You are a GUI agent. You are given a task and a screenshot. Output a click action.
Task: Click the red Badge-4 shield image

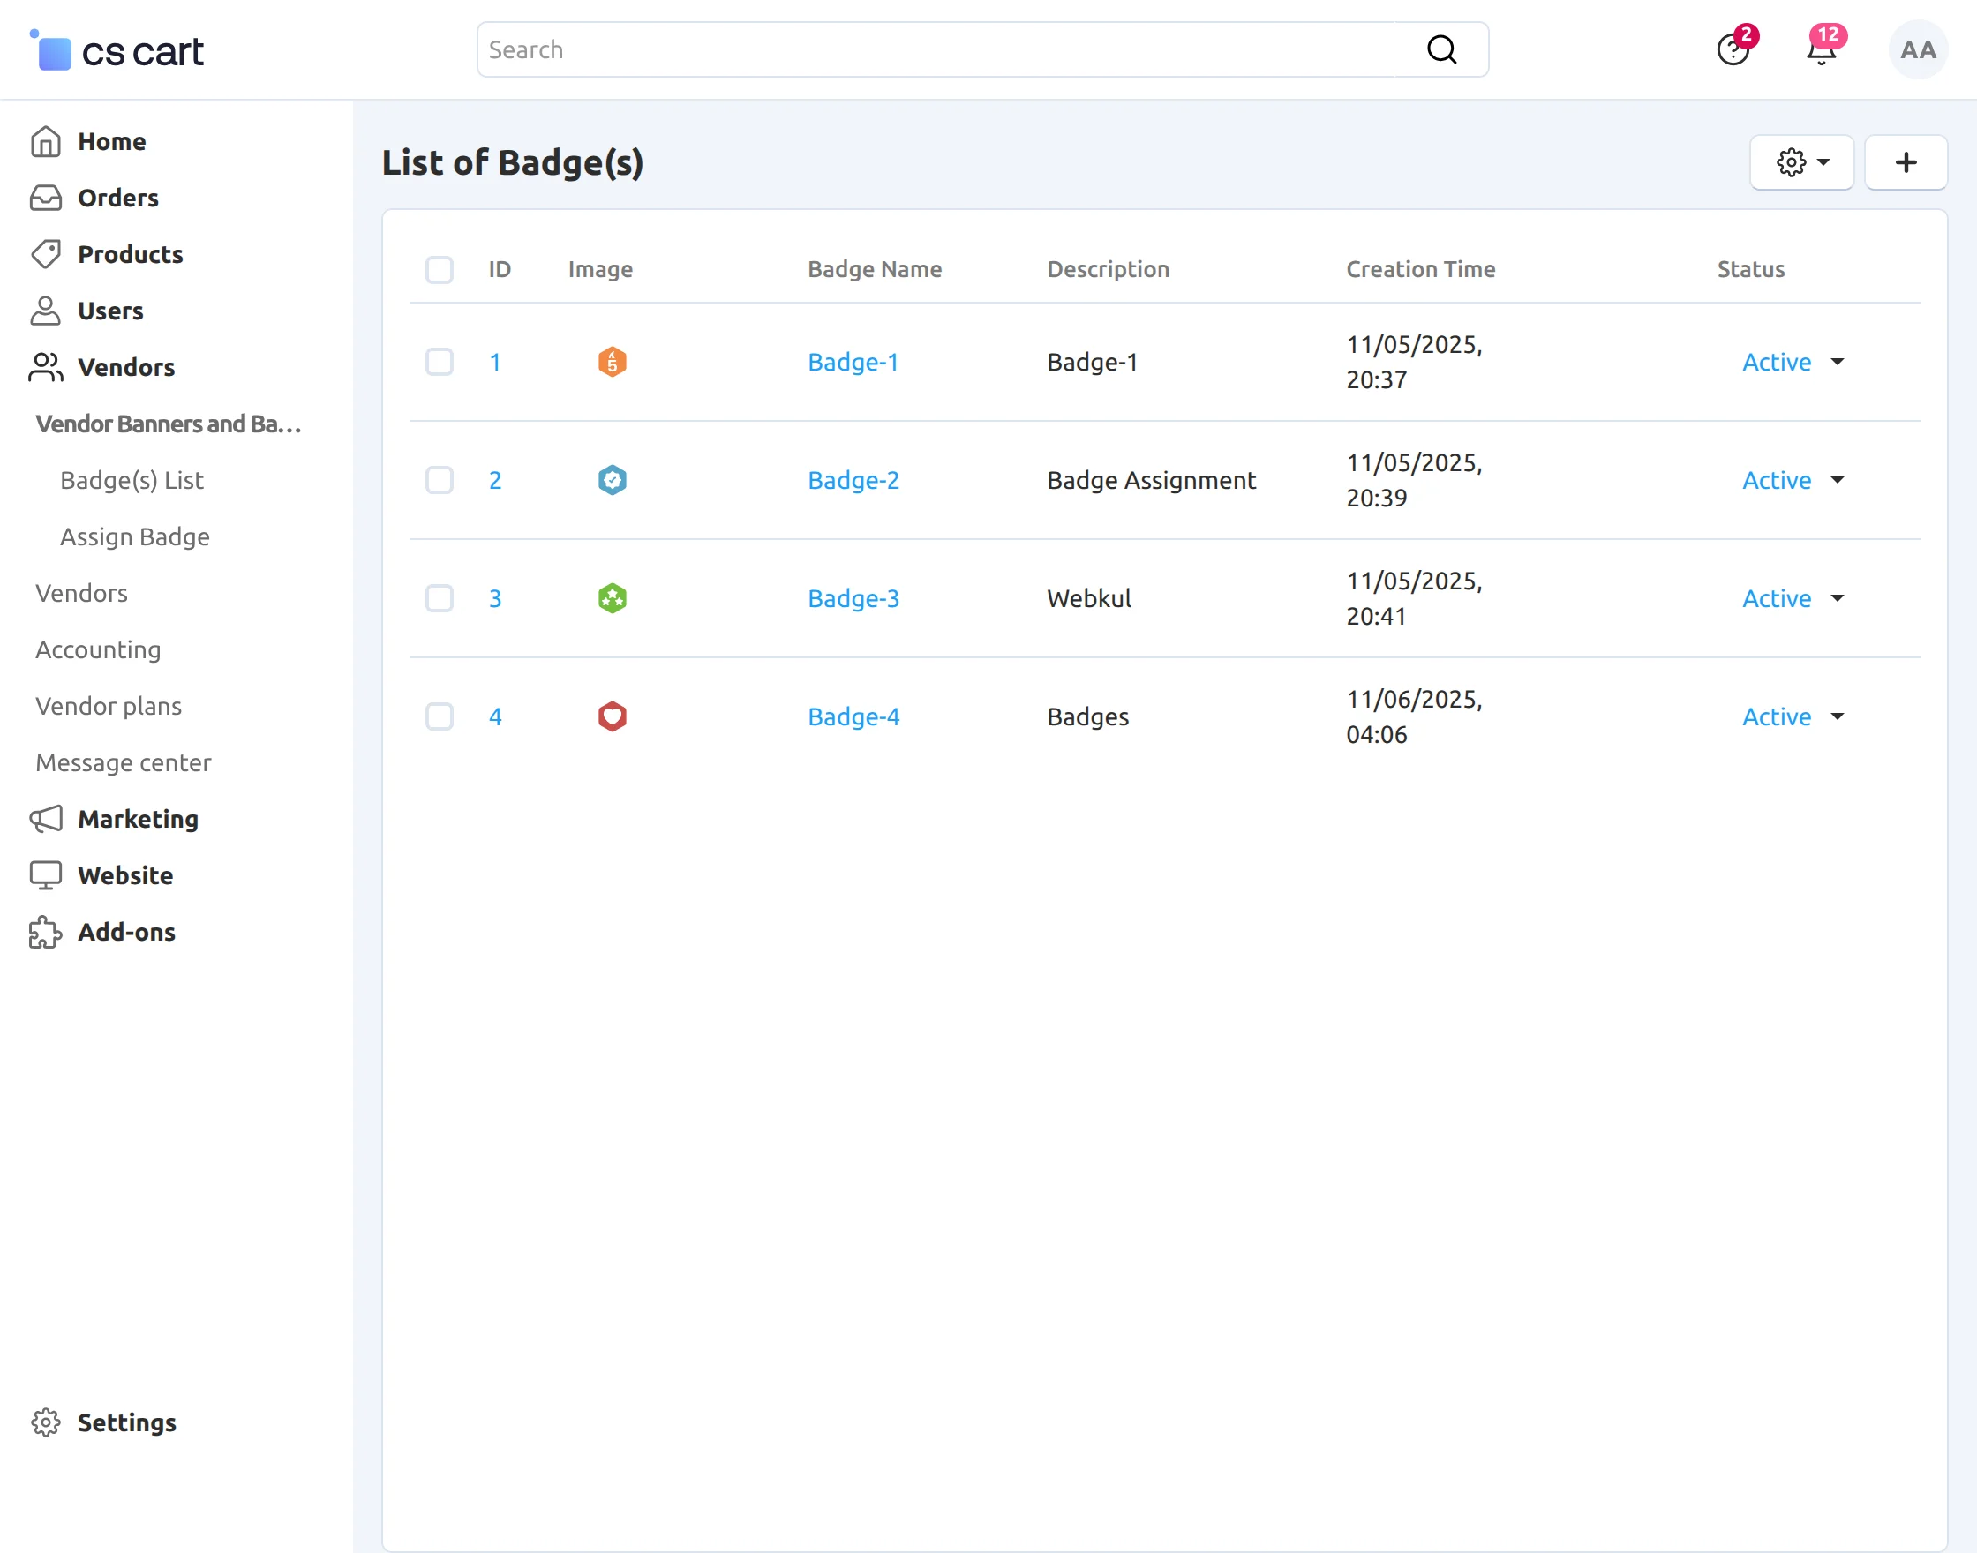tap(612, 716)
